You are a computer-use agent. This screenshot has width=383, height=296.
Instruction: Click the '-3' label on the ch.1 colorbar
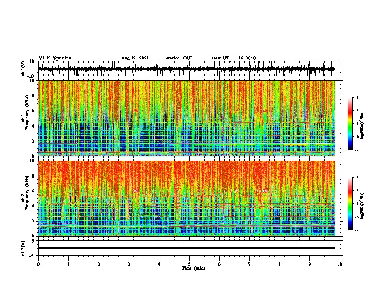357,98
